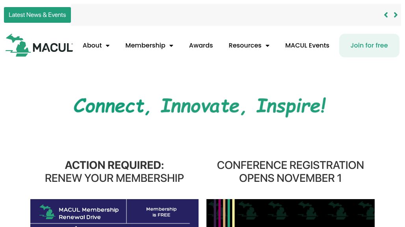This screenshot has width=405, height=227.
Task: Click the Conference Registration Opens November 1 heading
Action: (290, 172)
